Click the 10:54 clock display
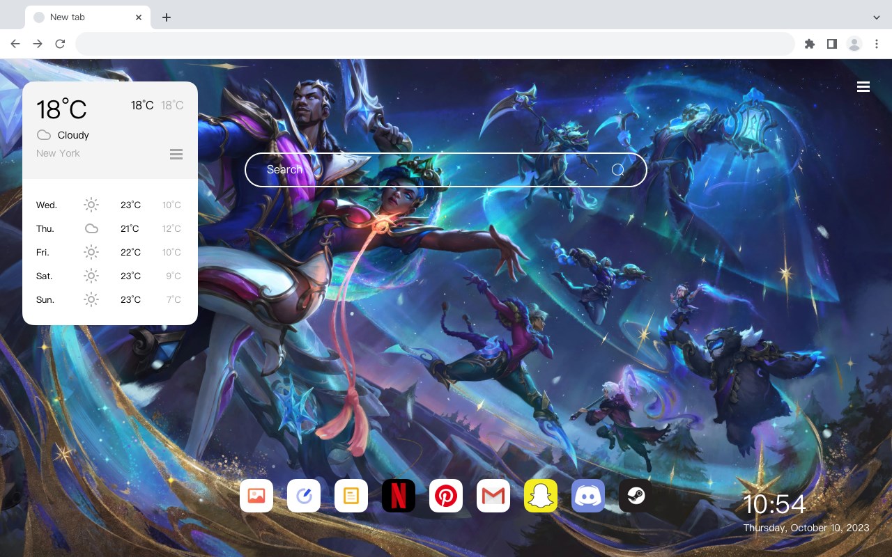Viewport: 892px width, 557px height. click(x=774, y=504)
